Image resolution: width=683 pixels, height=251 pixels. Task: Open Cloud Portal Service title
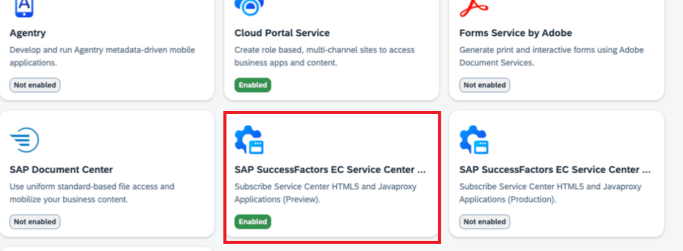[282, 33]
